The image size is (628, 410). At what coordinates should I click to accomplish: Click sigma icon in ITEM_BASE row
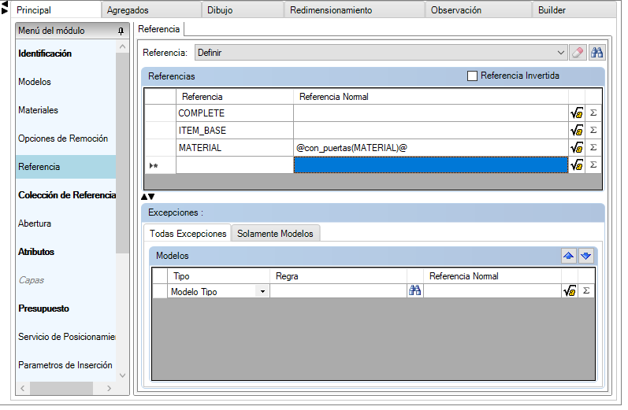point(593,131)
